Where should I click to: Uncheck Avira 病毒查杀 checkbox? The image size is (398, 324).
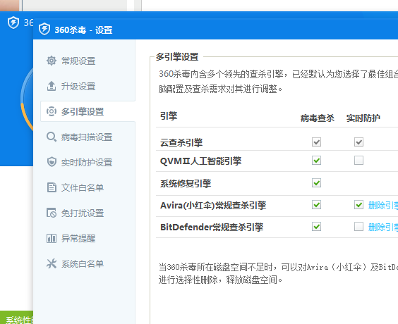pos(316,205)
